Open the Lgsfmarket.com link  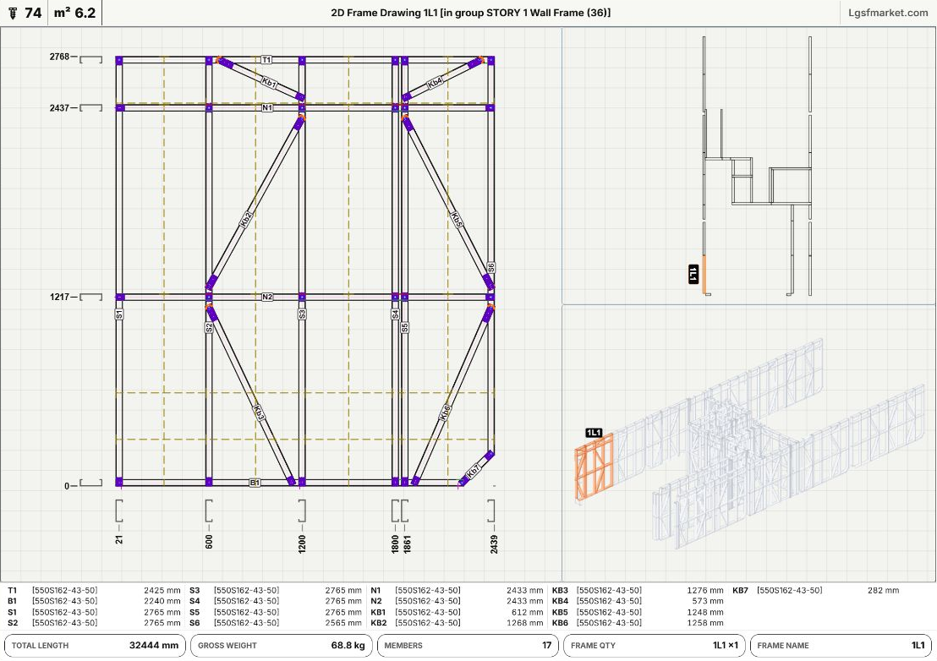888,13
